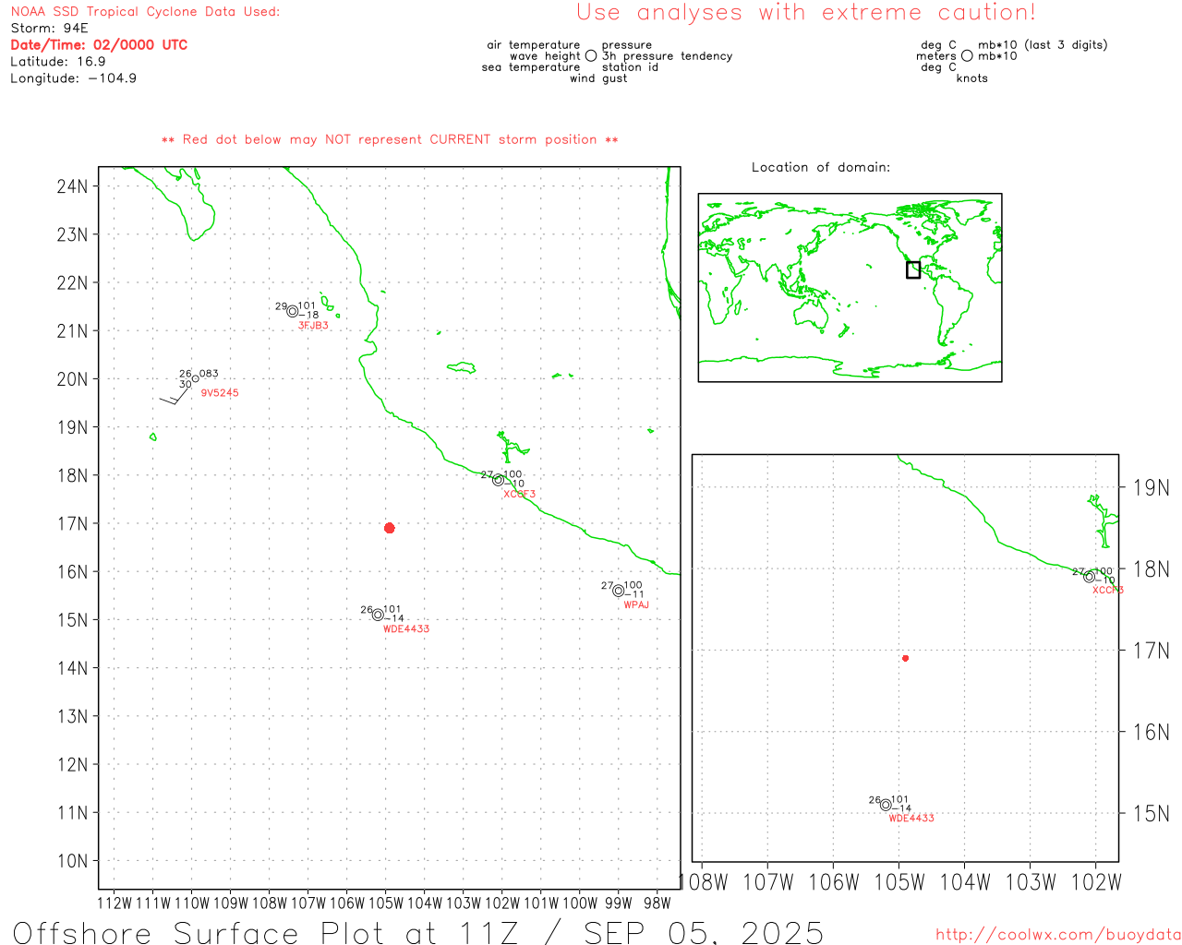Select 'Latitude: 16.9' text

tap(58, 62)
